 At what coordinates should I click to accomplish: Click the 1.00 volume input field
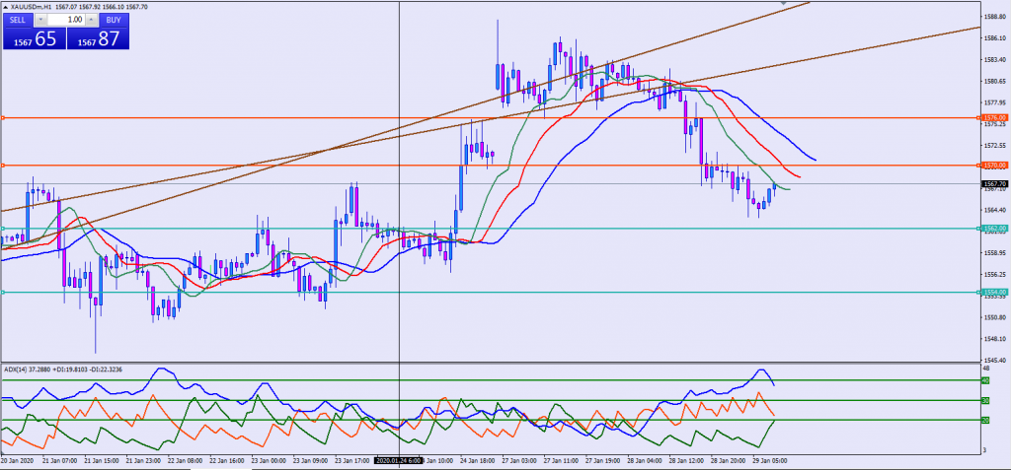(67, 20)
